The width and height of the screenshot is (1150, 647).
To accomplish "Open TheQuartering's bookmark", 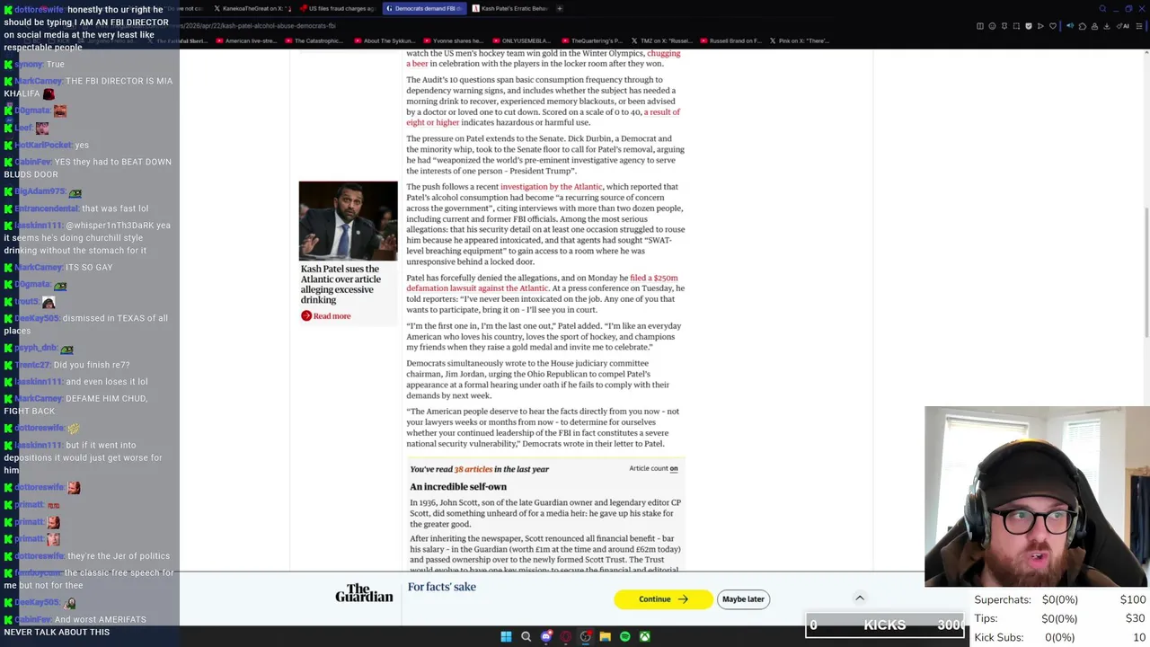I will point(591,40).
